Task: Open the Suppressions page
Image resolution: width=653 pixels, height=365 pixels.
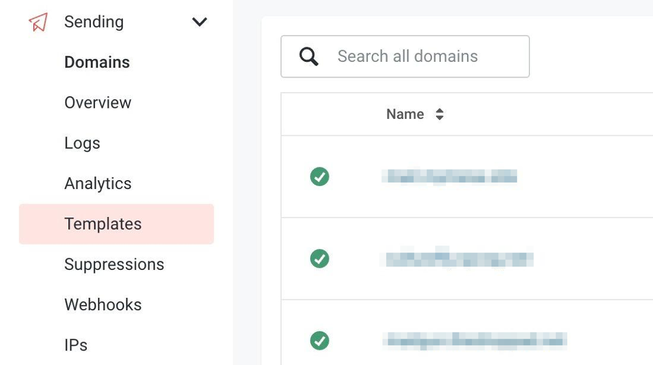Action: tap(114, 264)
